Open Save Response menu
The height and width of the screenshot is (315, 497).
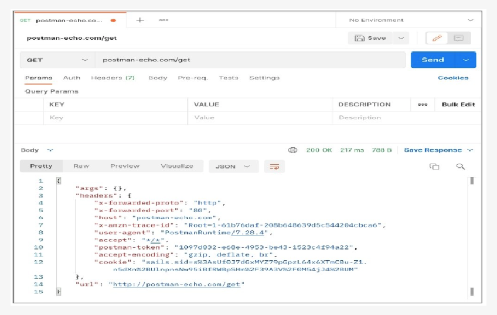[438, 150]
